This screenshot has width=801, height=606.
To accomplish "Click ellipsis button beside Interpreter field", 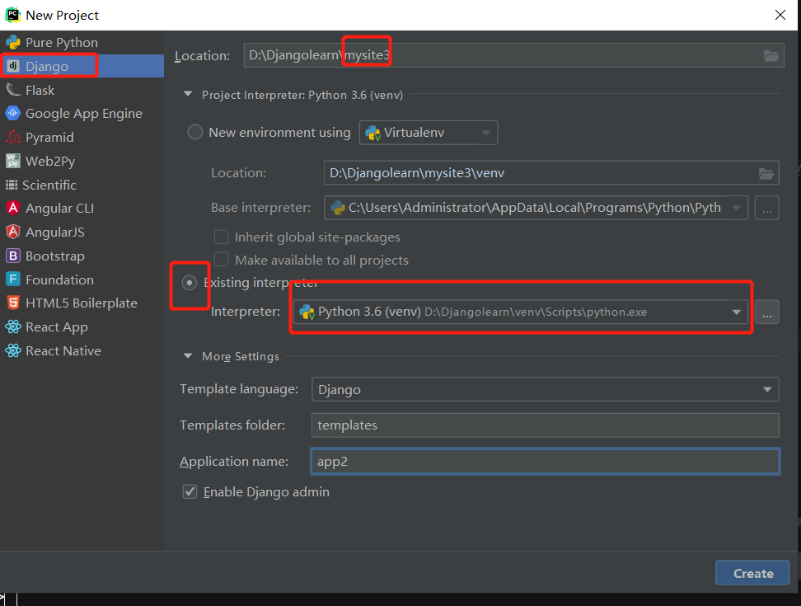I will (x=766, y=312).
